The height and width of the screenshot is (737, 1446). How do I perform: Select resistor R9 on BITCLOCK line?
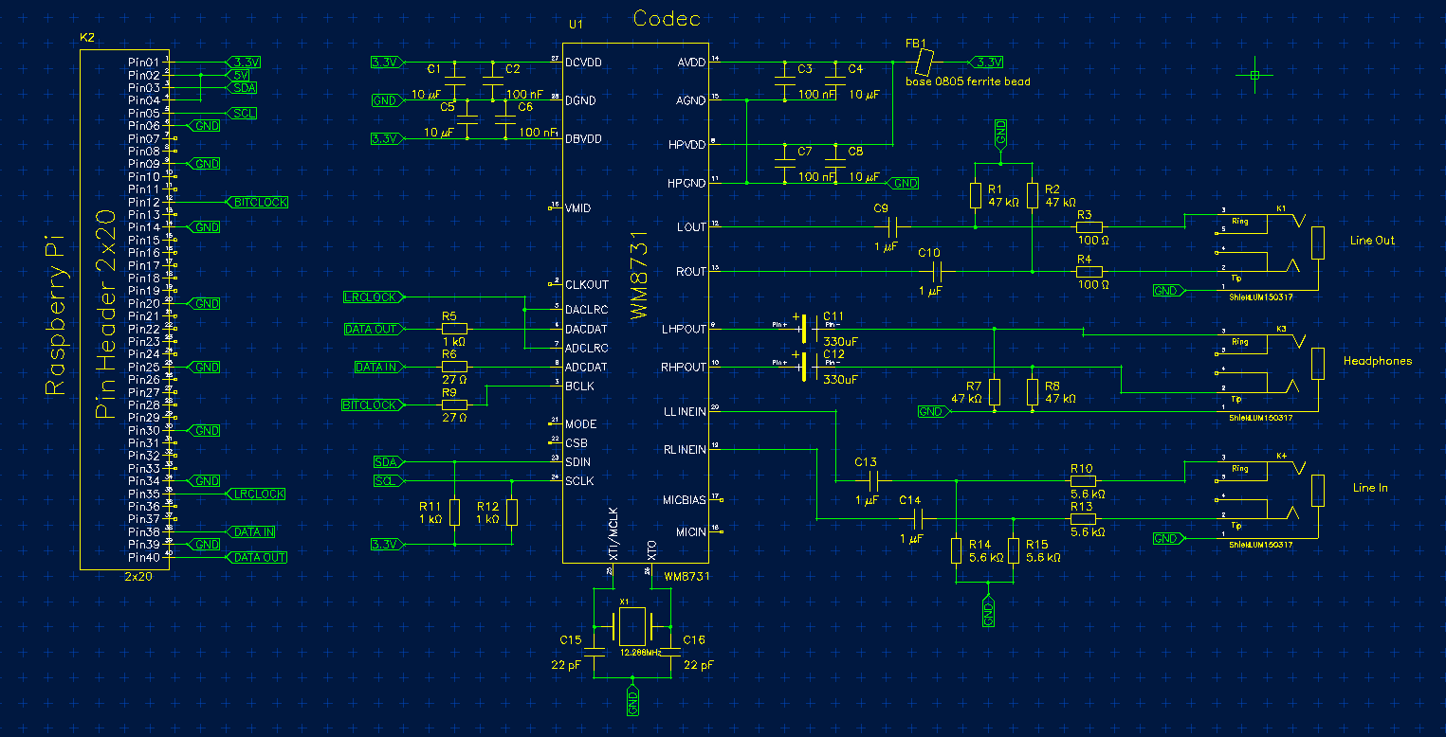(454, 405)
